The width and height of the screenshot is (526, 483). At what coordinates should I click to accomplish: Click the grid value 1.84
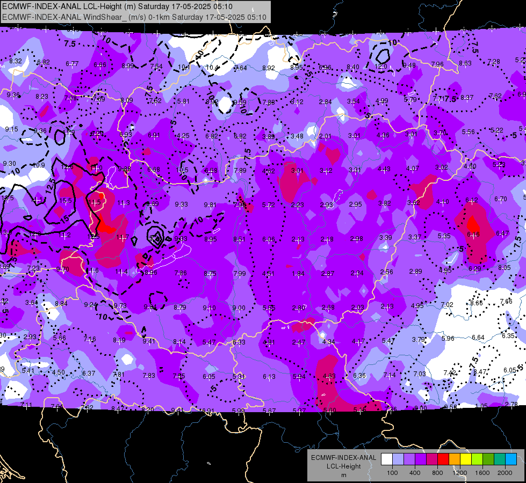click(x=298, y=274)
